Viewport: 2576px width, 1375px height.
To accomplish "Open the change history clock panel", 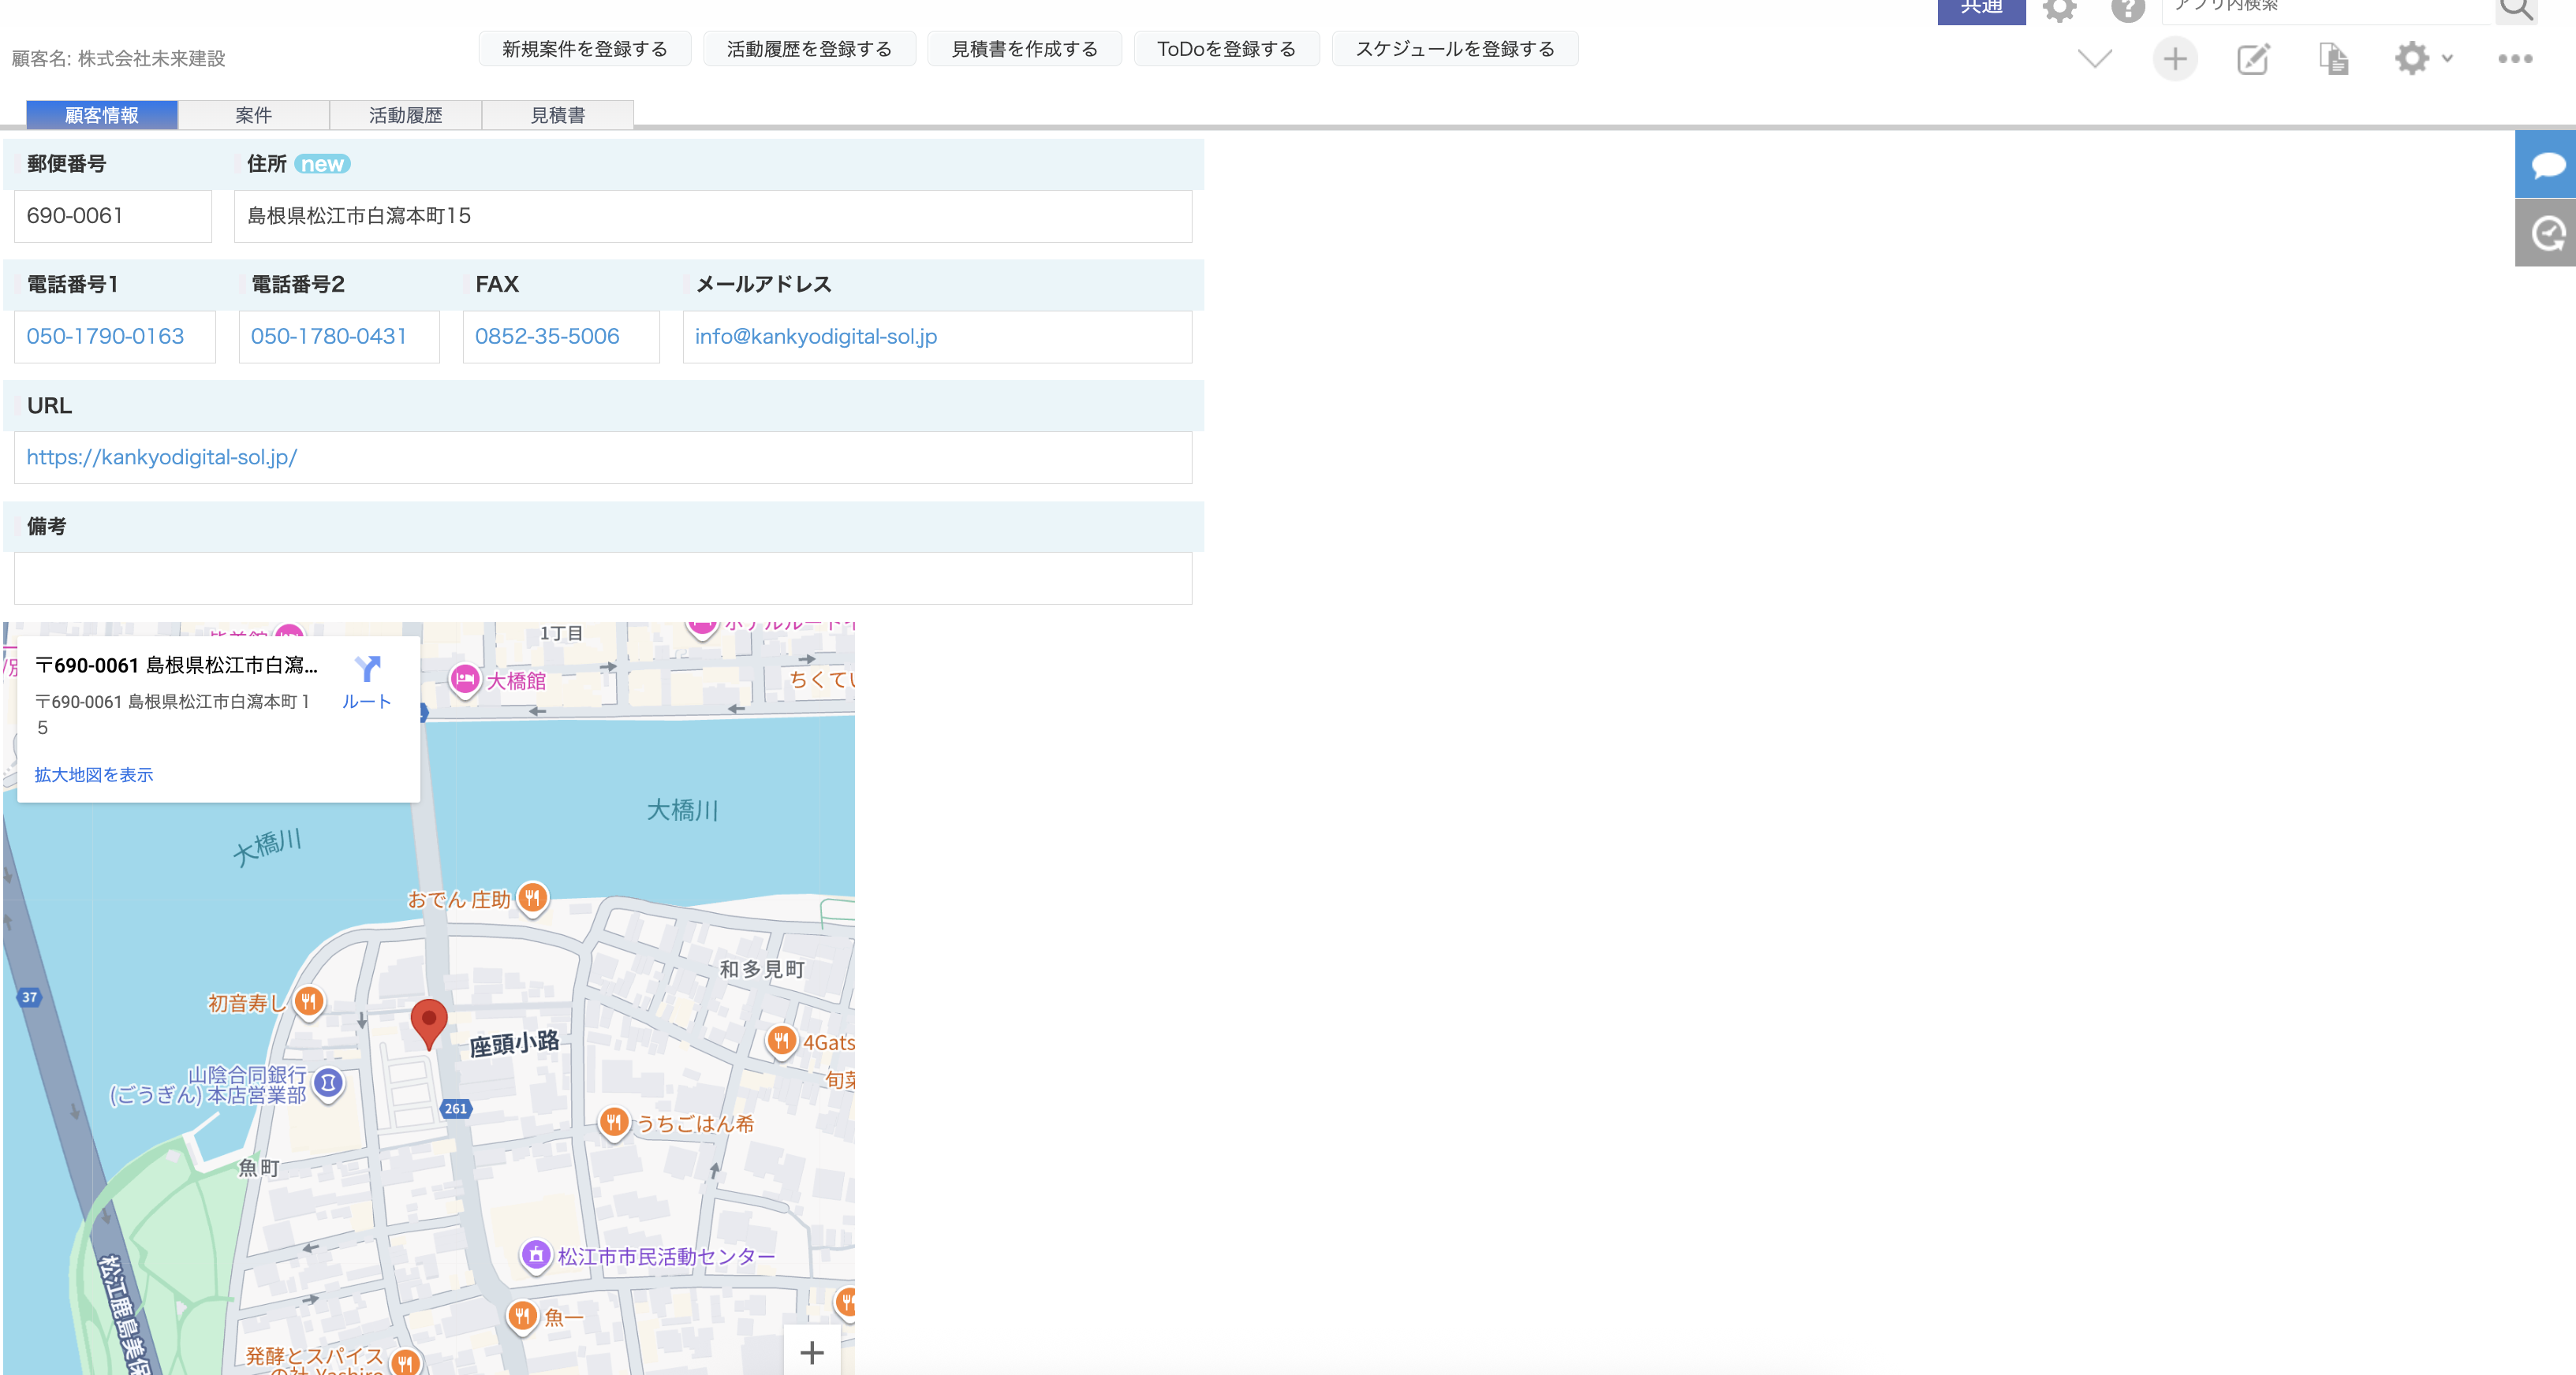I will coord(2546,233).
